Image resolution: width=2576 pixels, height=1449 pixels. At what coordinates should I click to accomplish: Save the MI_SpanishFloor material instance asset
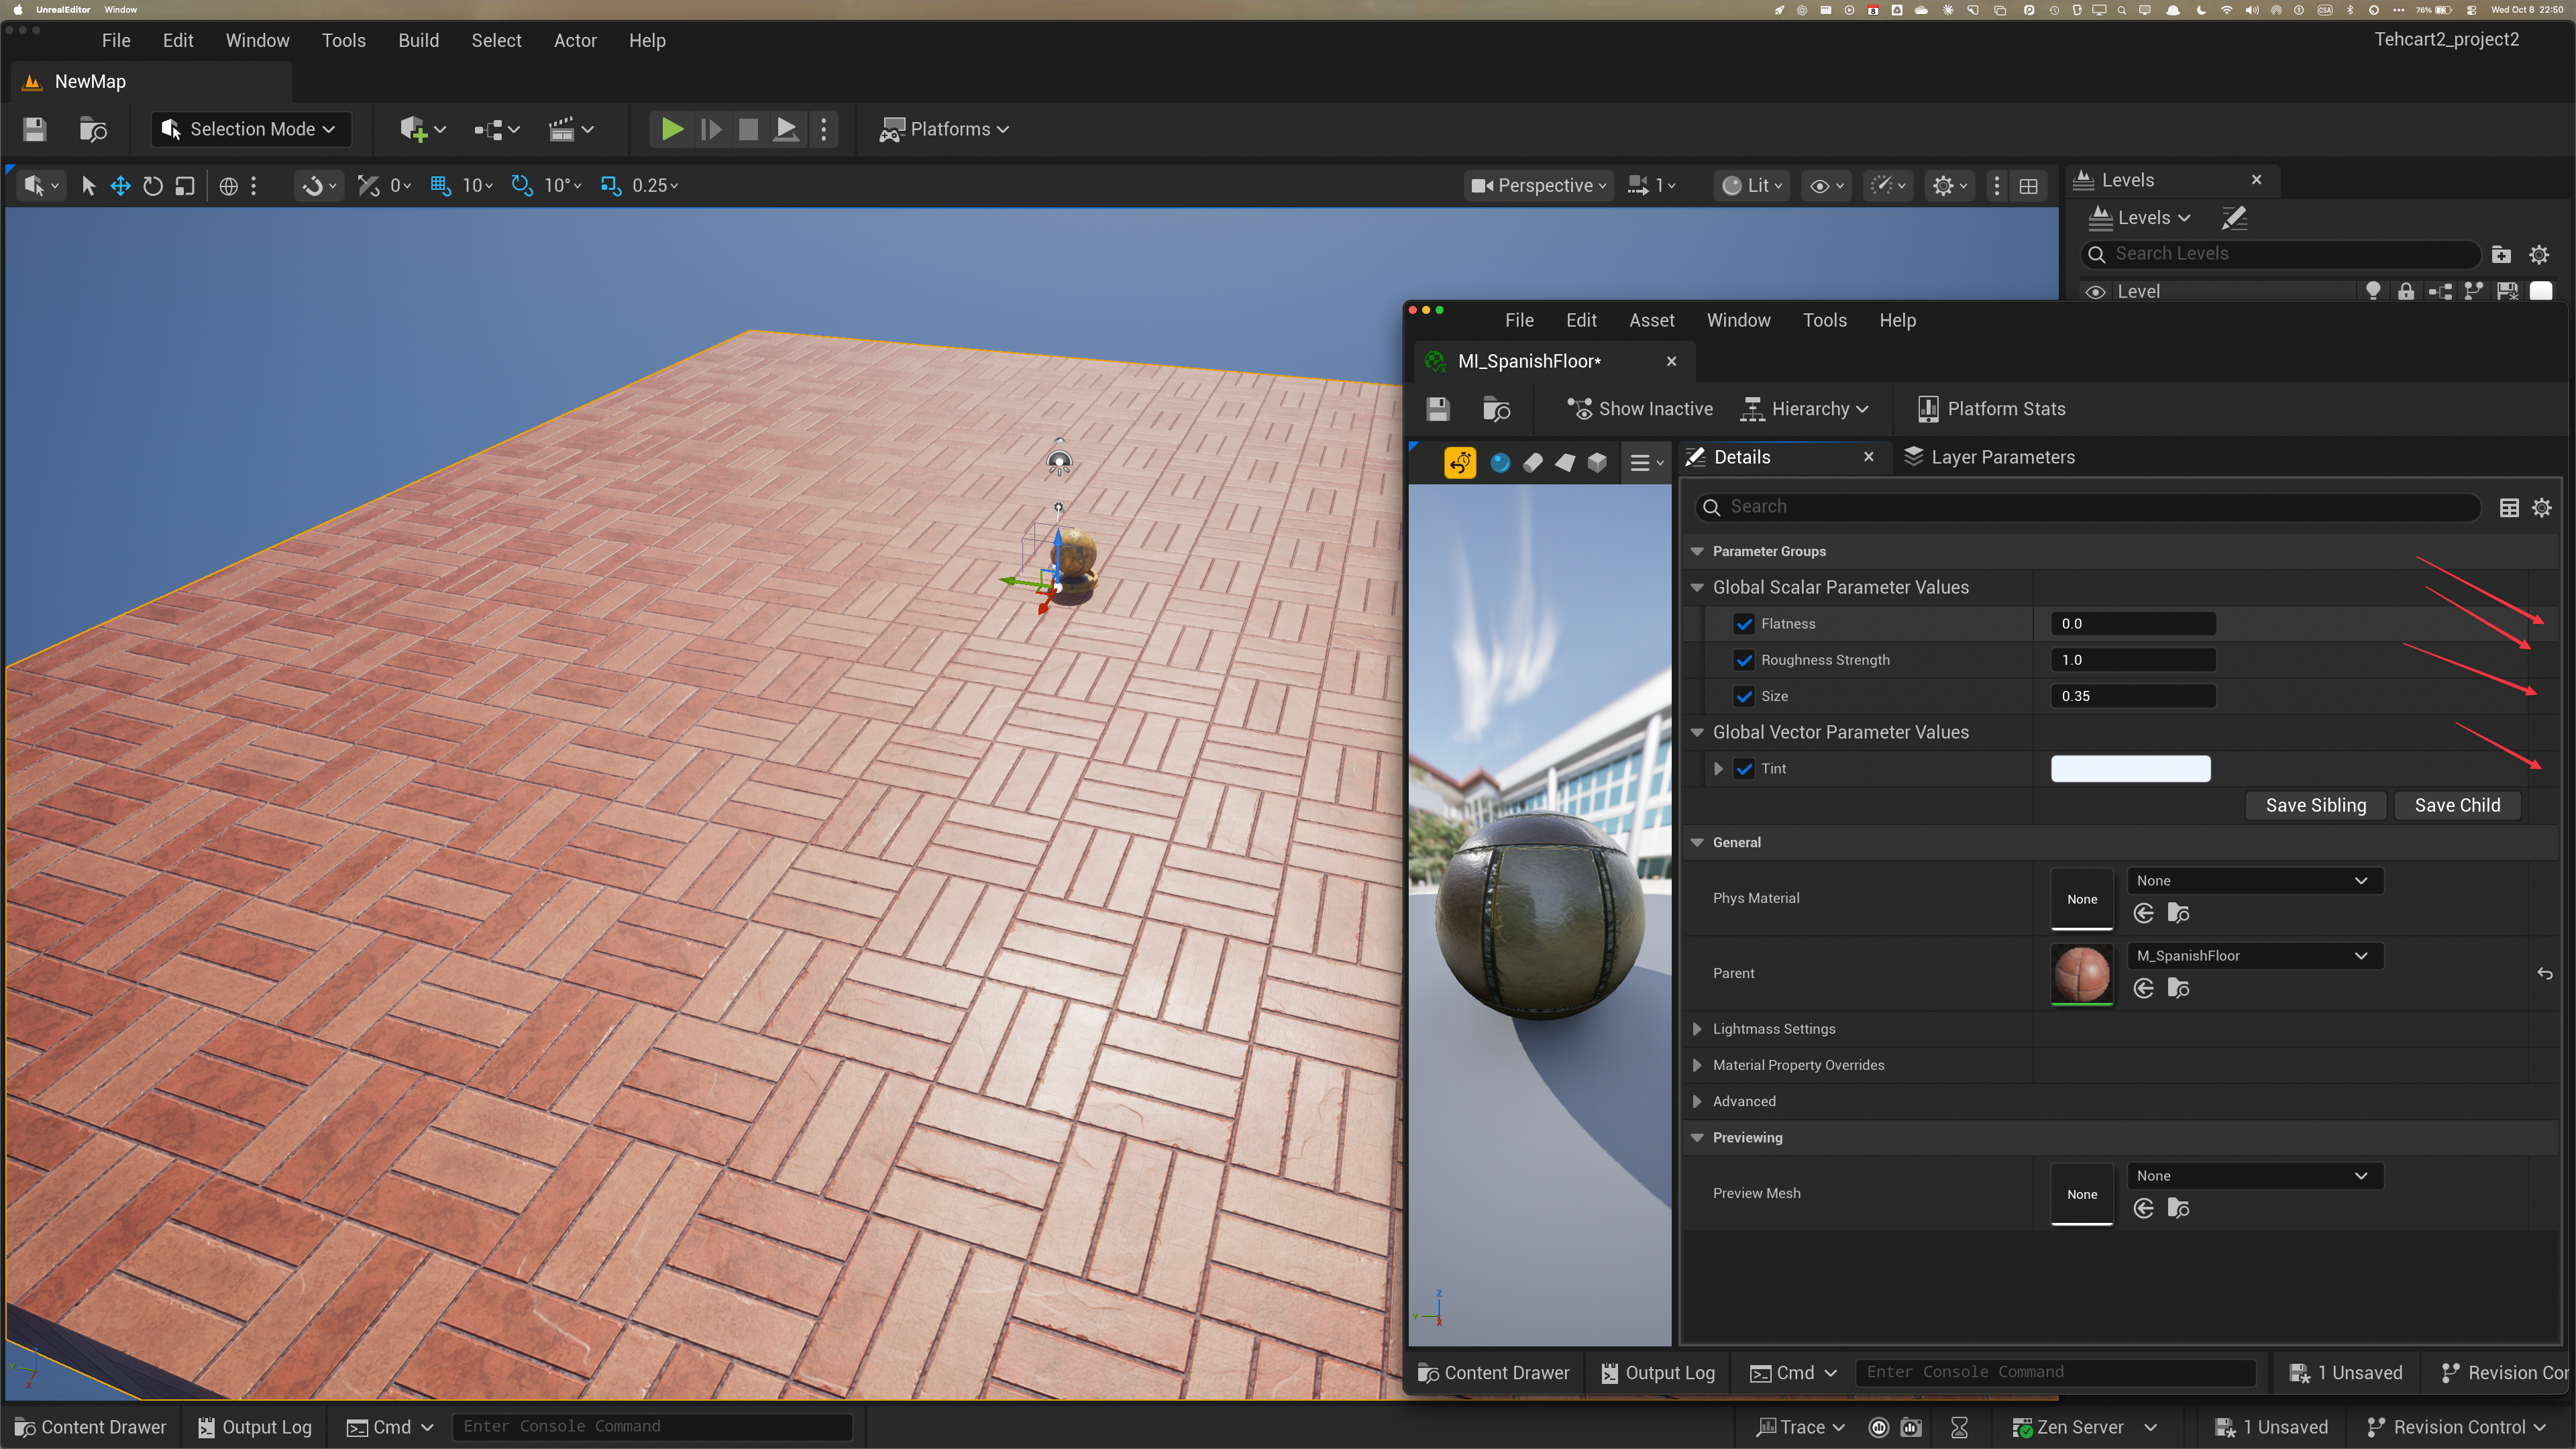[1438, 409]
